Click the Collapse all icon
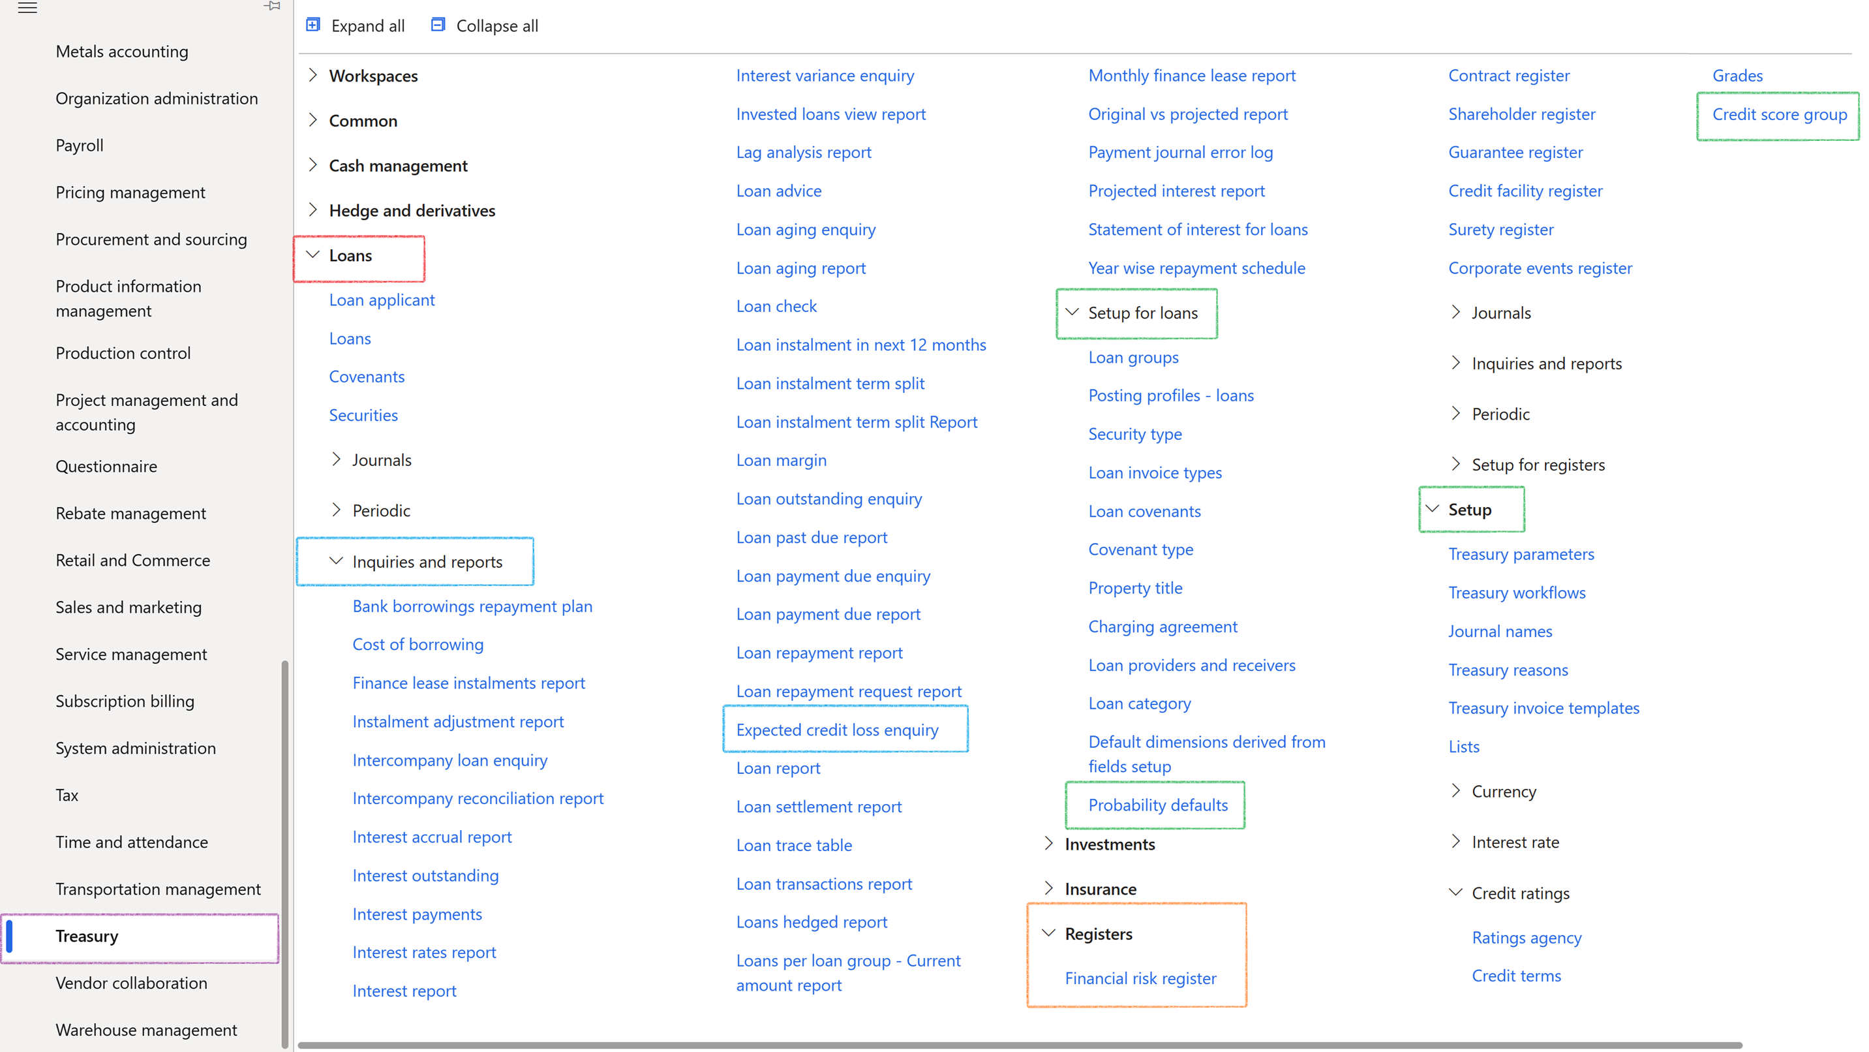This screenshot has width=1869, height=1052. click(x=438, y=24)
